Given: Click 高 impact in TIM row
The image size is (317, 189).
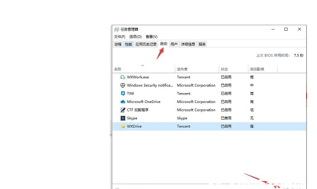Looking at the screenshot, I should coord(252,94).
